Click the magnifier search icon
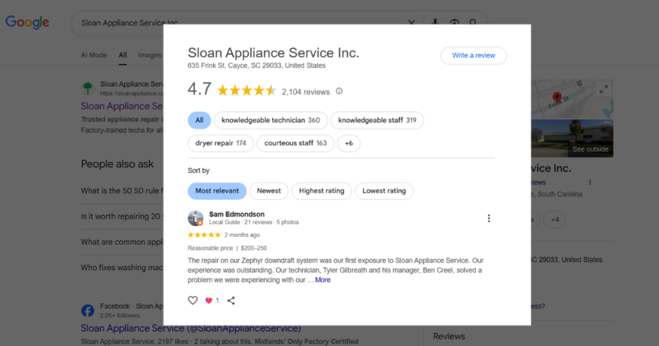The width and height of the screenshot is (659, 346). click(473, 22)
